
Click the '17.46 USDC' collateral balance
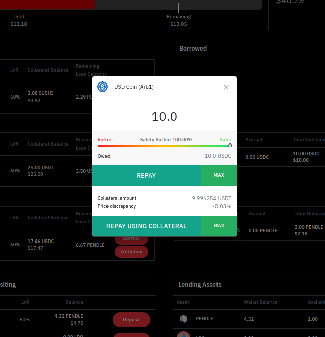coord(41,241)
